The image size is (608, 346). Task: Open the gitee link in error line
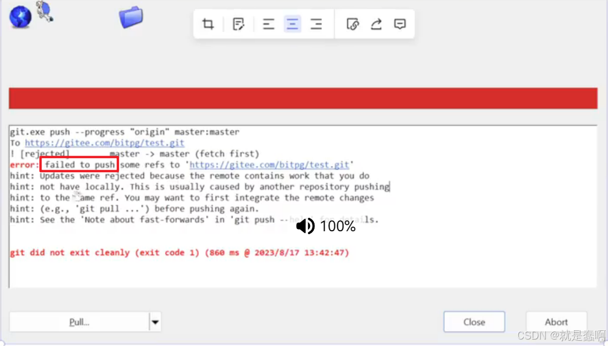point(269,165)
